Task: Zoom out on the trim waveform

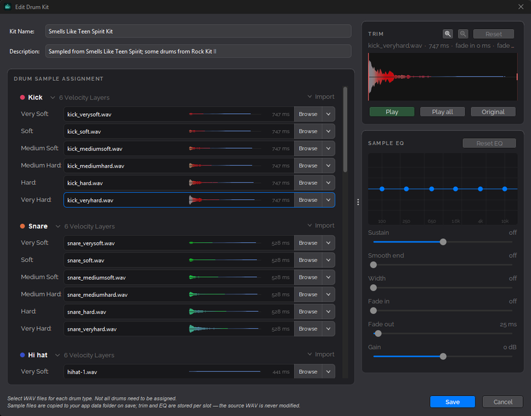Action: pos(463,34)
